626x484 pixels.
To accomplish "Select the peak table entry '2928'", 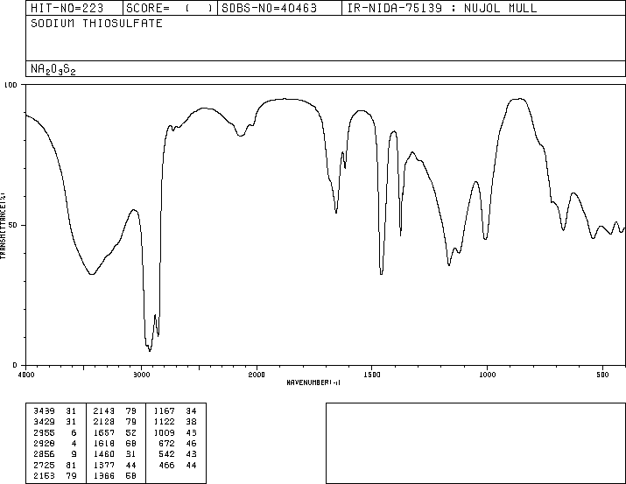I will tap(45, 443).
